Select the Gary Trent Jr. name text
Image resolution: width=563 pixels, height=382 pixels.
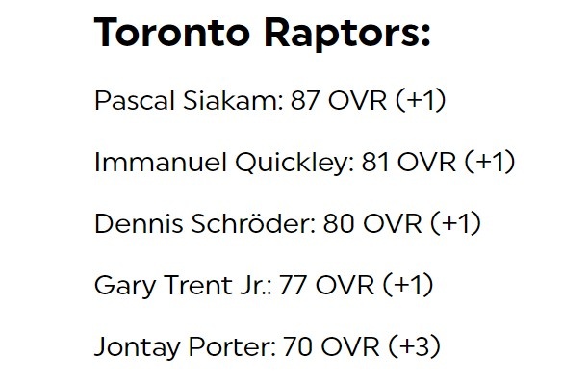click(183, 286)
